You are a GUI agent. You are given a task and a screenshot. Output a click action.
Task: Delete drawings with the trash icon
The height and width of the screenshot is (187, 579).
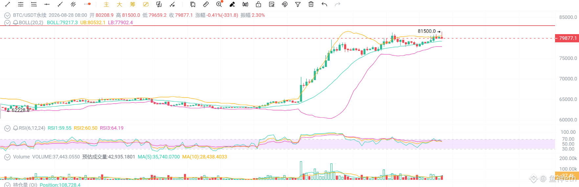point(311,4)
